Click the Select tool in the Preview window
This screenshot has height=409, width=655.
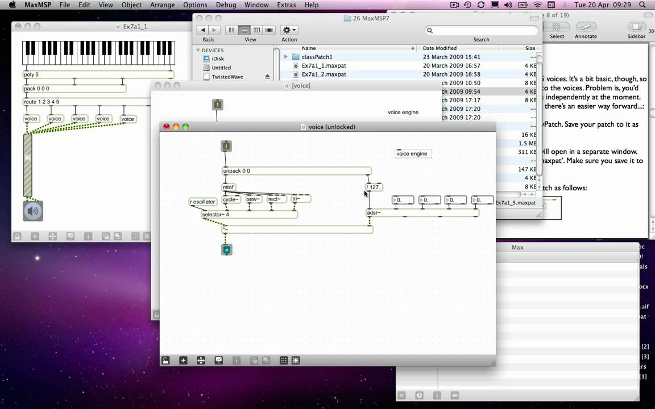click(x=557, y=27)
